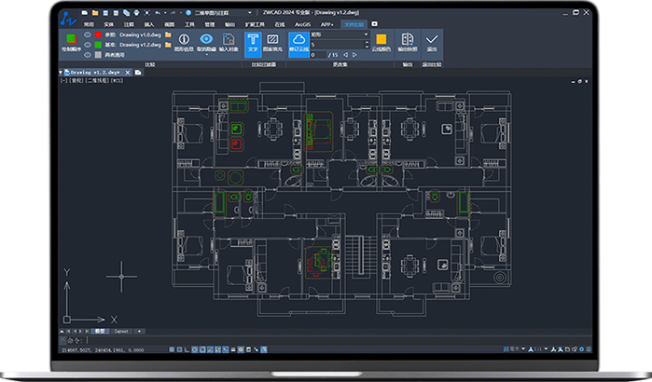Click the [-][俯视][二维线框][WCS] viewport label

click(x=92, y=80)
